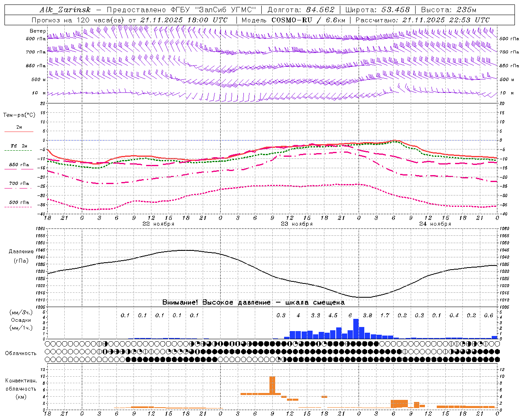Image resolution: width=521 pixels, height=417 pixels.
Task: Click the forecast start '21.11.2025 18:00 UTC'
Action: point(184,20)
